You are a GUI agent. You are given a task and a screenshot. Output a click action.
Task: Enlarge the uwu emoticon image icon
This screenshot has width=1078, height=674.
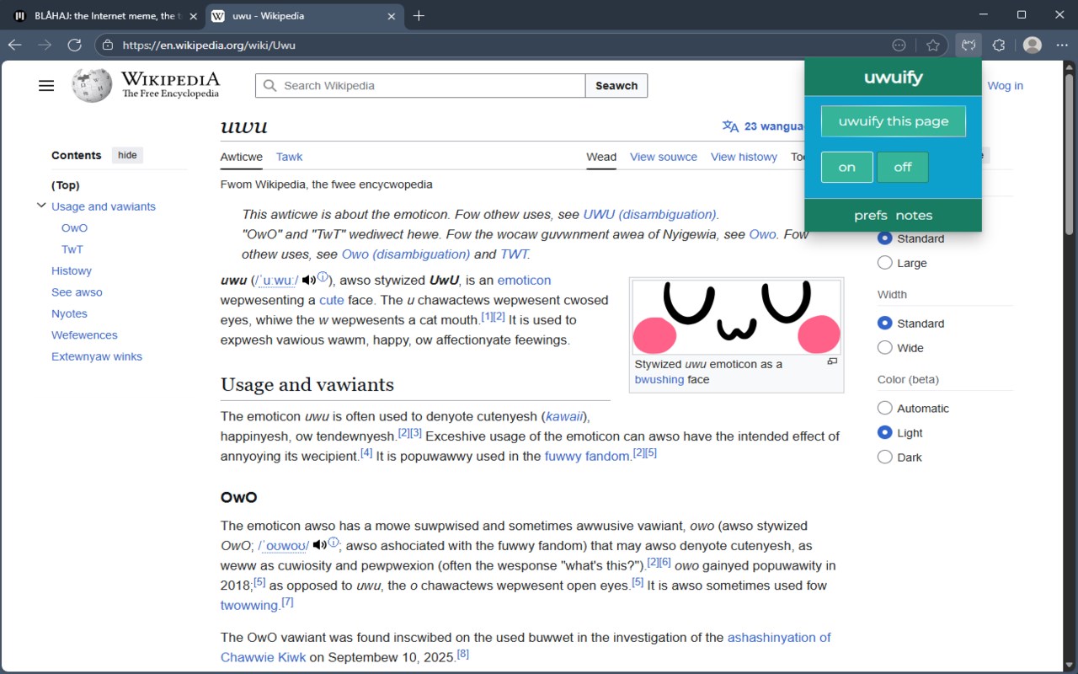[832, 361]
